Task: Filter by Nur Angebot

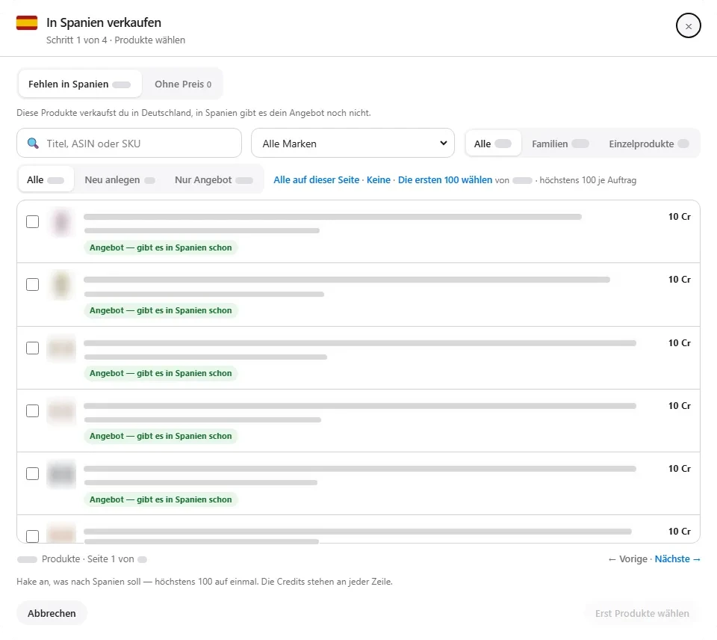Action: [x=214, y=180]
